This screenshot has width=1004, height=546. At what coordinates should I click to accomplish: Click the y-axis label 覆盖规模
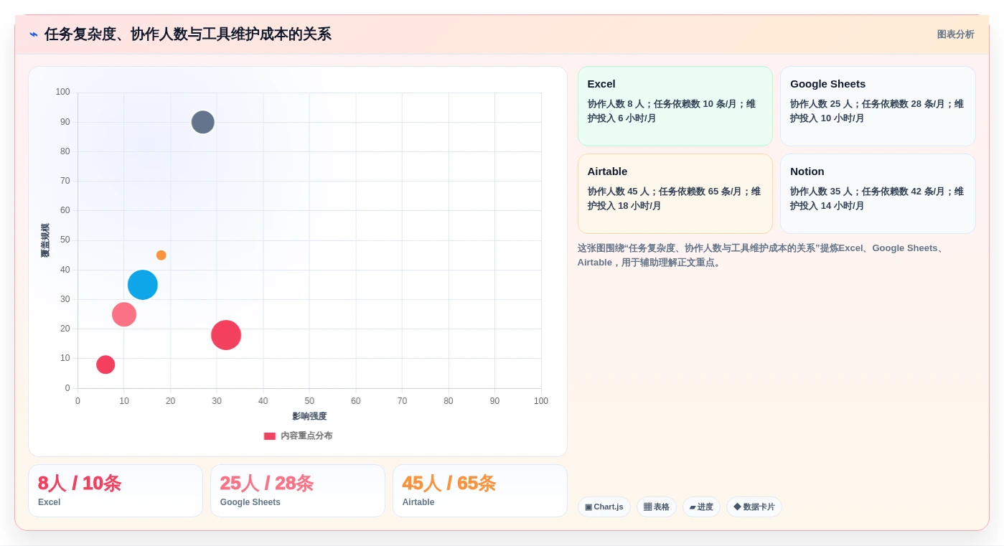pos(45,240)
